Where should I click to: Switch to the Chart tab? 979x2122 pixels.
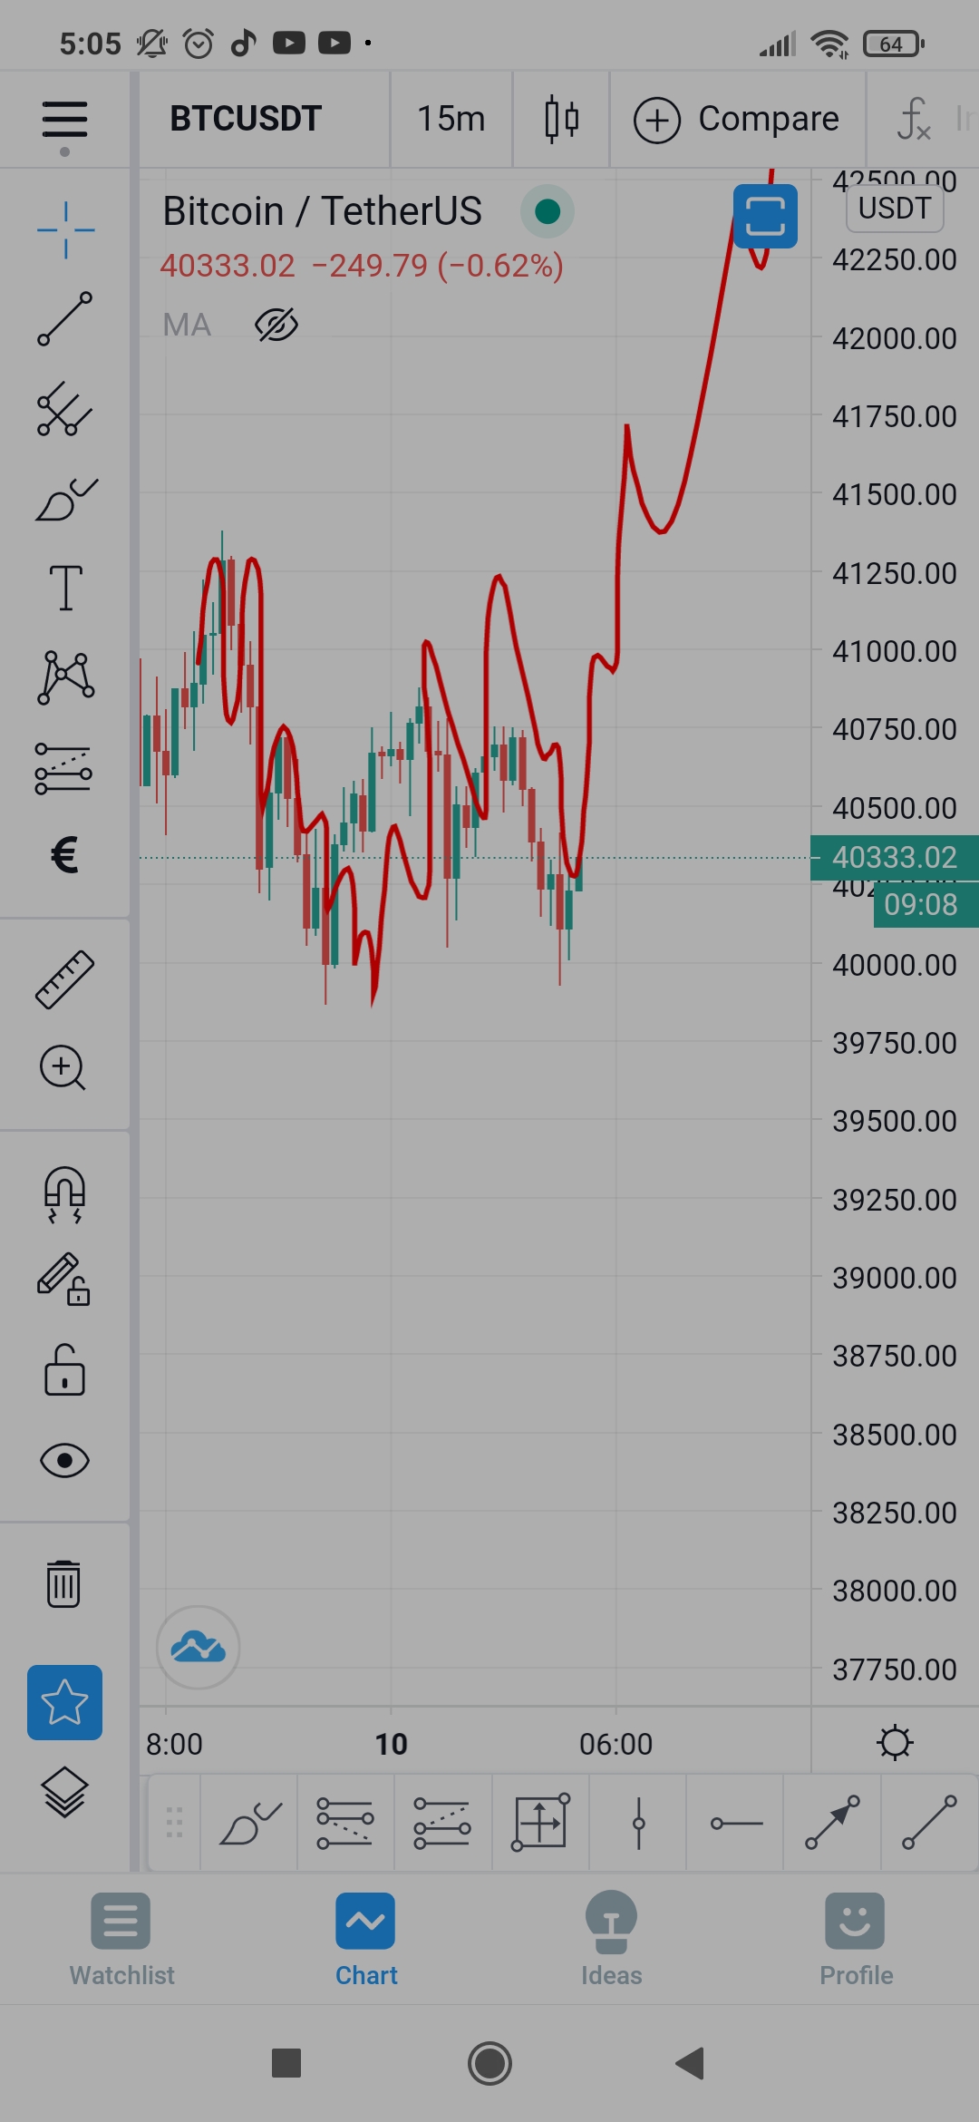366,1940
